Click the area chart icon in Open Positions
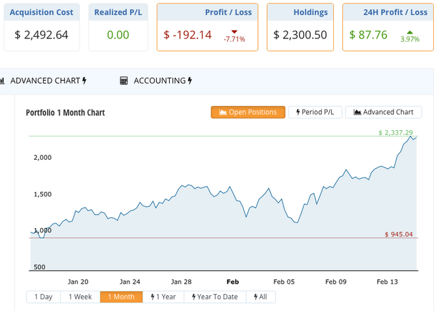This screenshot has height=311, width=438. point(222,112)
